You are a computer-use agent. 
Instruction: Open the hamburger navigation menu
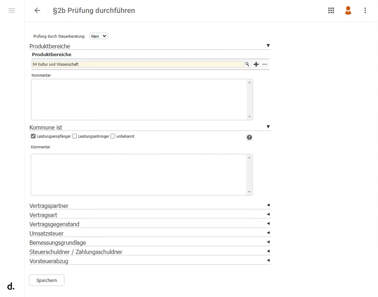click(x=12, y=11)
